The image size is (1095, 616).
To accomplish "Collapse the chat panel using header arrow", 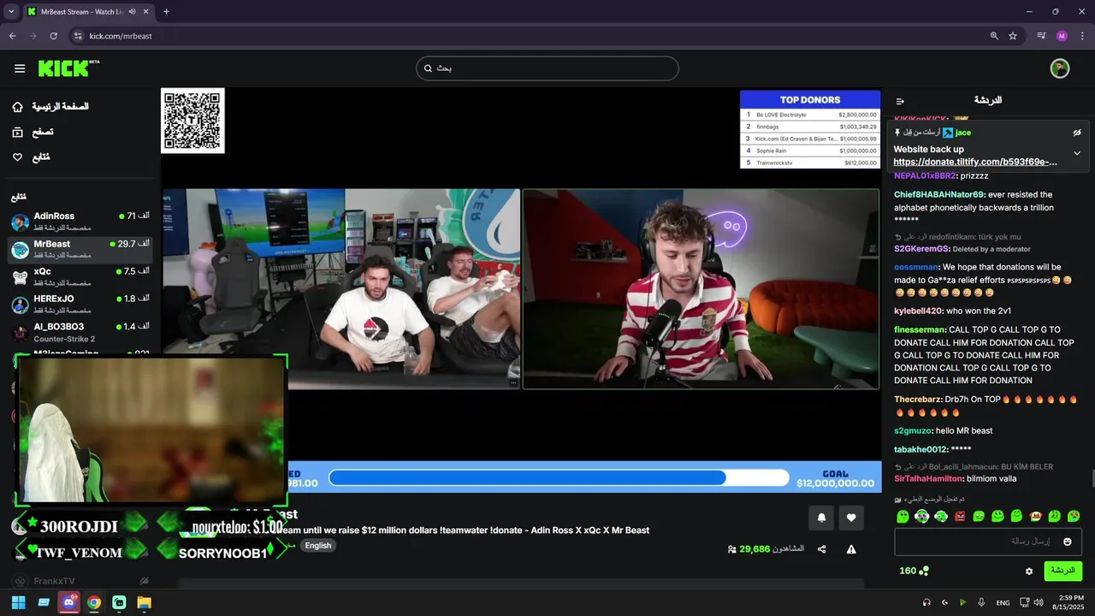I will click(x=900, y=101).
